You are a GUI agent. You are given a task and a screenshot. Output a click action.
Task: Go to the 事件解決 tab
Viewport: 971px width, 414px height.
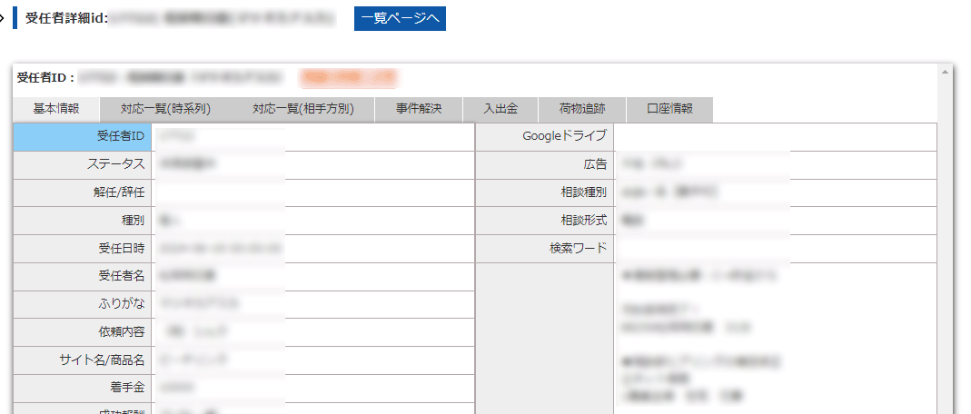point(418,109)
